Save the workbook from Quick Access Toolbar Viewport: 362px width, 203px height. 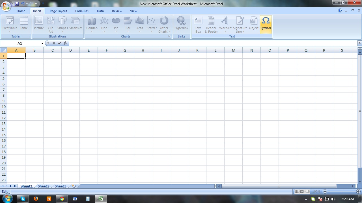16,3
